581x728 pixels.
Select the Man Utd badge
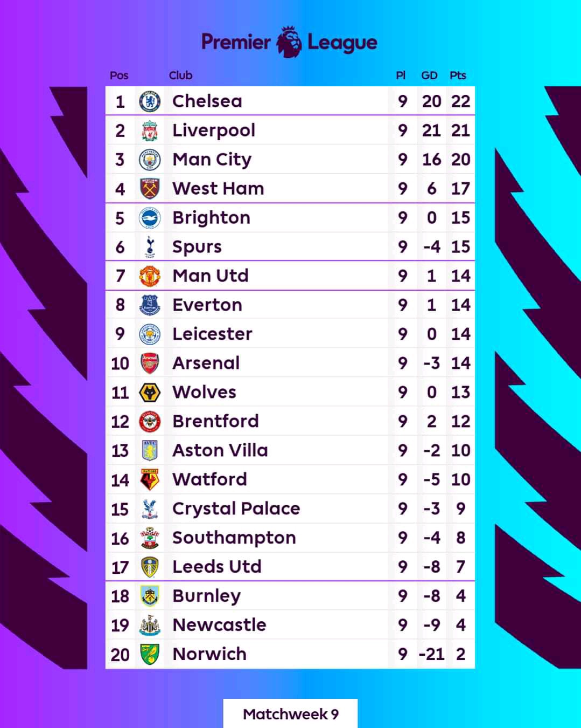pyautogui.click(x=150, y=276)
